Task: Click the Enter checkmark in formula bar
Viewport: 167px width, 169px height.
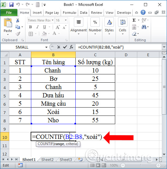Action: point(65,47)
